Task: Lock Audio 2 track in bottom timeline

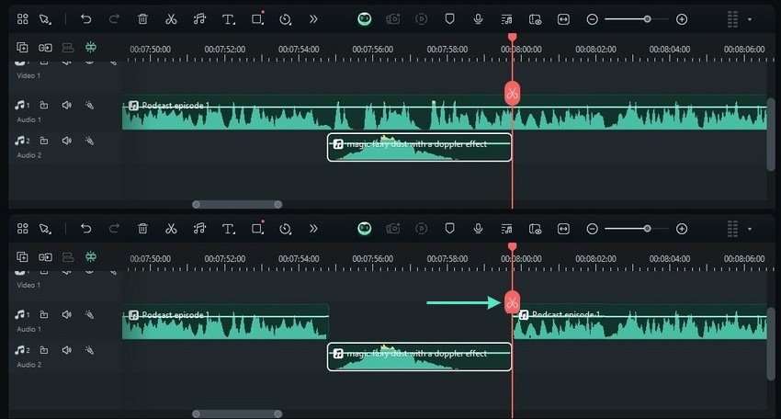Action: click(x=44, y=350)
